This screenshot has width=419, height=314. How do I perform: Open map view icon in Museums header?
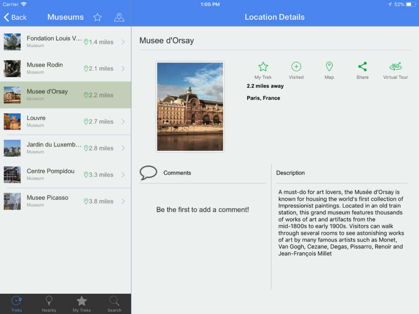(x=119, y=17)
